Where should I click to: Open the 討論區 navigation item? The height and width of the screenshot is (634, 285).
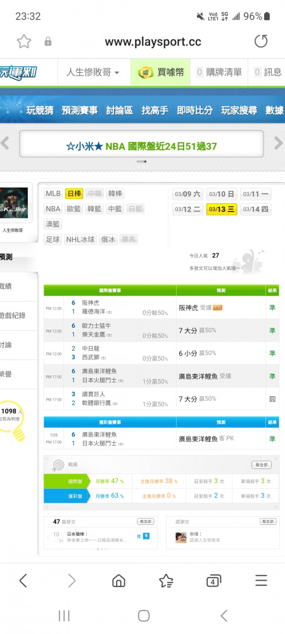(120, 110)
